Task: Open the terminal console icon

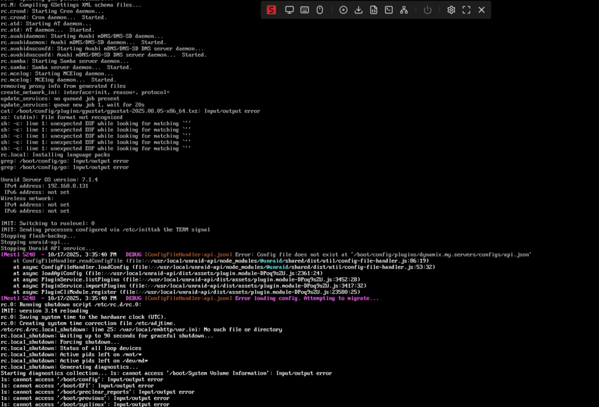Action: tap(389, 10)
